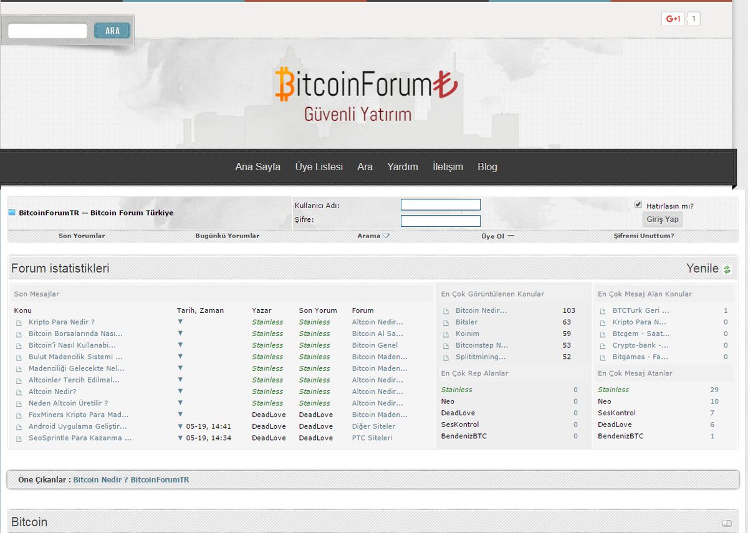Viewport: 748px width, 533px height.
Task: Click the arrow icon before 05-19, 14:41
Action: pos(180,426)
